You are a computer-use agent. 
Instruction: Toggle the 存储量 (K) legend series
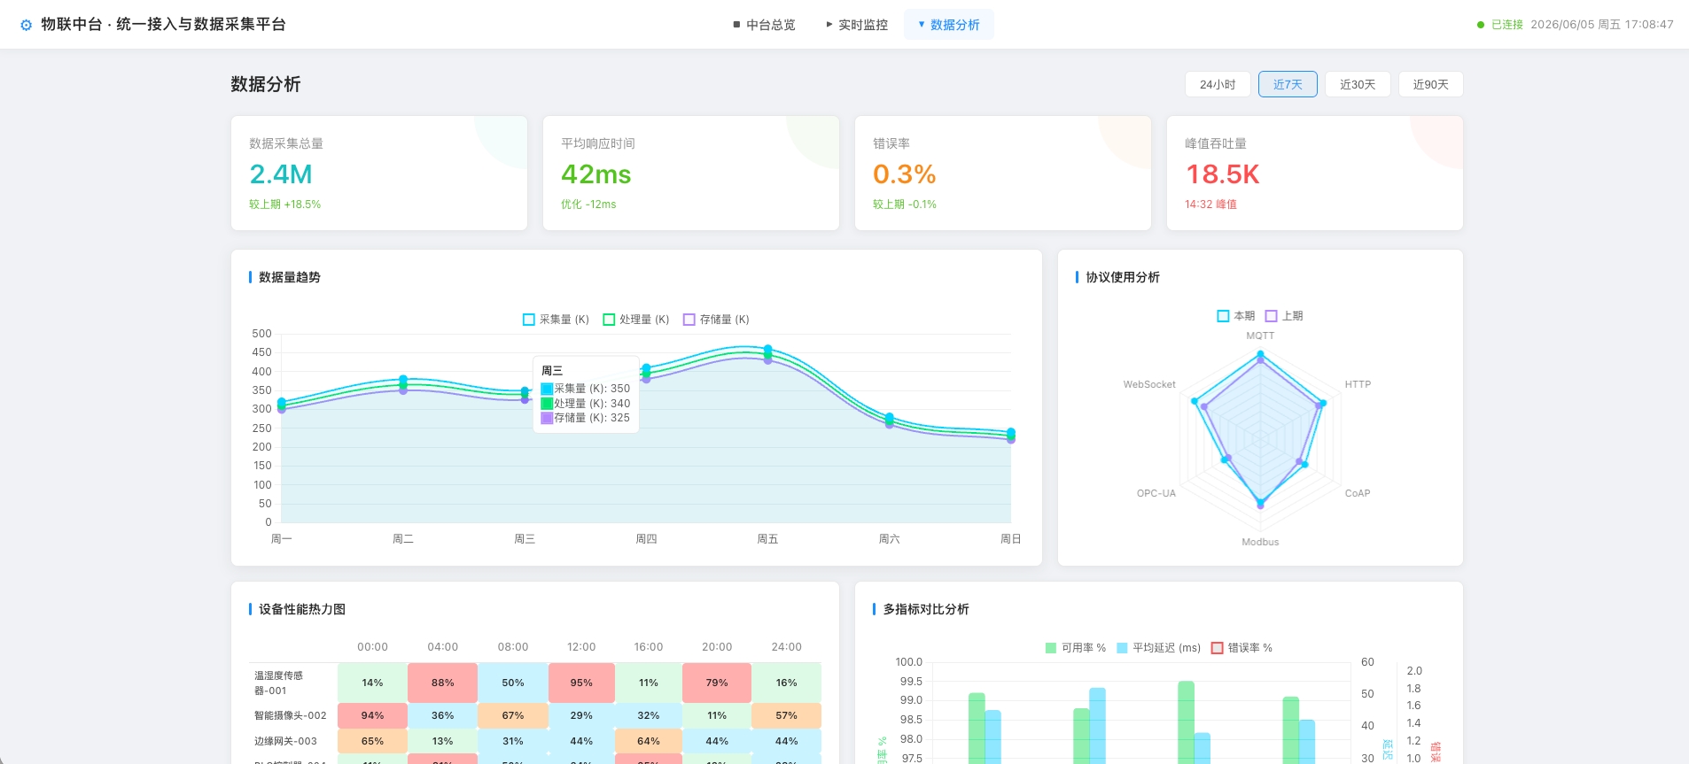(716, 320)
